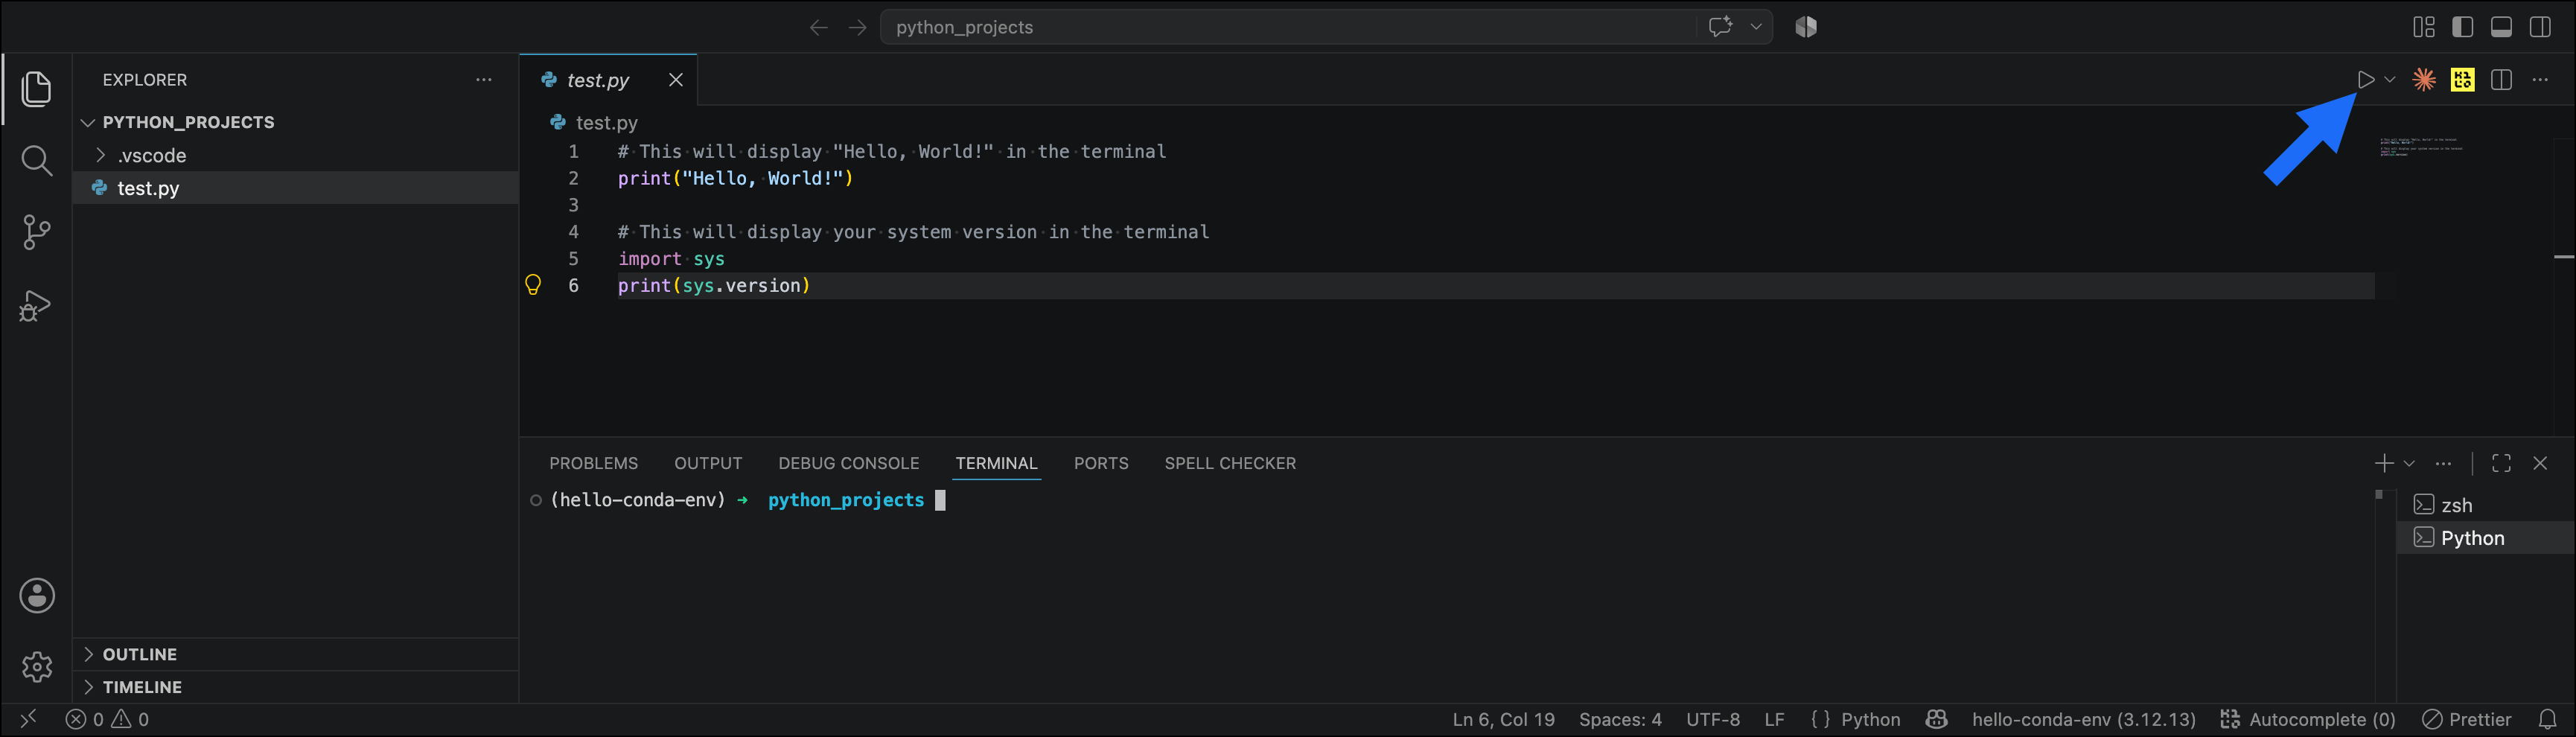This screenshot has width=2576, height=737.
Task: Close the test.py editor tab
Action: click(x=676, y=80)
